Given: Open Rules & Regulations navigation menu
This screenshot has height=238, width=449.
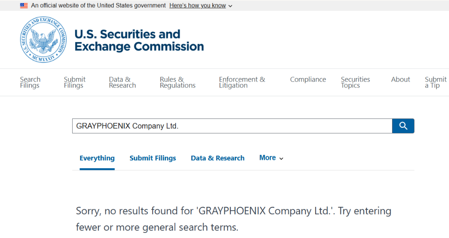Looking at the screenshot, I should click(177, 82).
